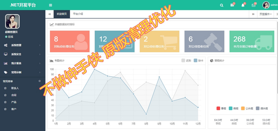The image size is (278, 131).
Task: Open the 合同 shortcut link
Action: coord(14,95)
